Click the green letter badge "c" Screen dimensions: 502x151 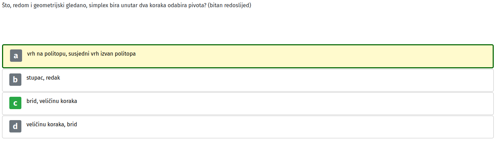tap(15, 103)
